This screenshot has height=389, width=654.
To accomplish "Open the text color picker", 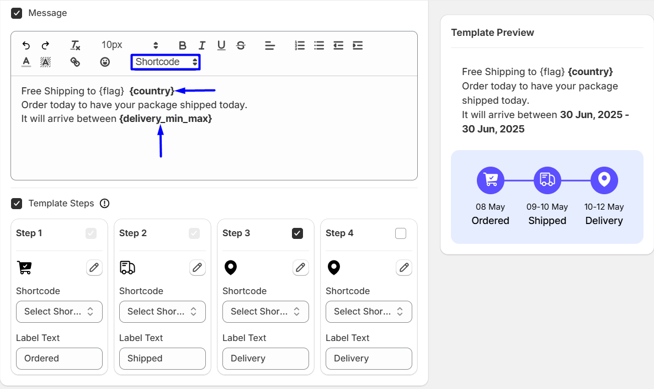I will [25, 62].
